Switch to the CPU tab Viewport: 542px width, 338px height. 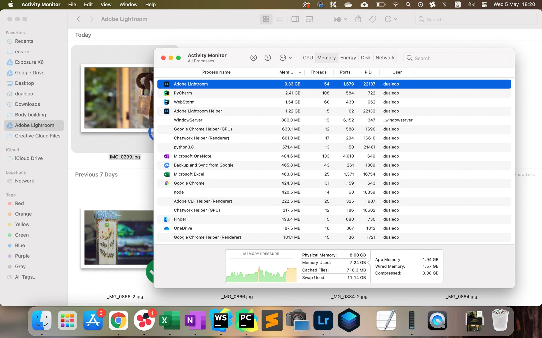point(308,58)
